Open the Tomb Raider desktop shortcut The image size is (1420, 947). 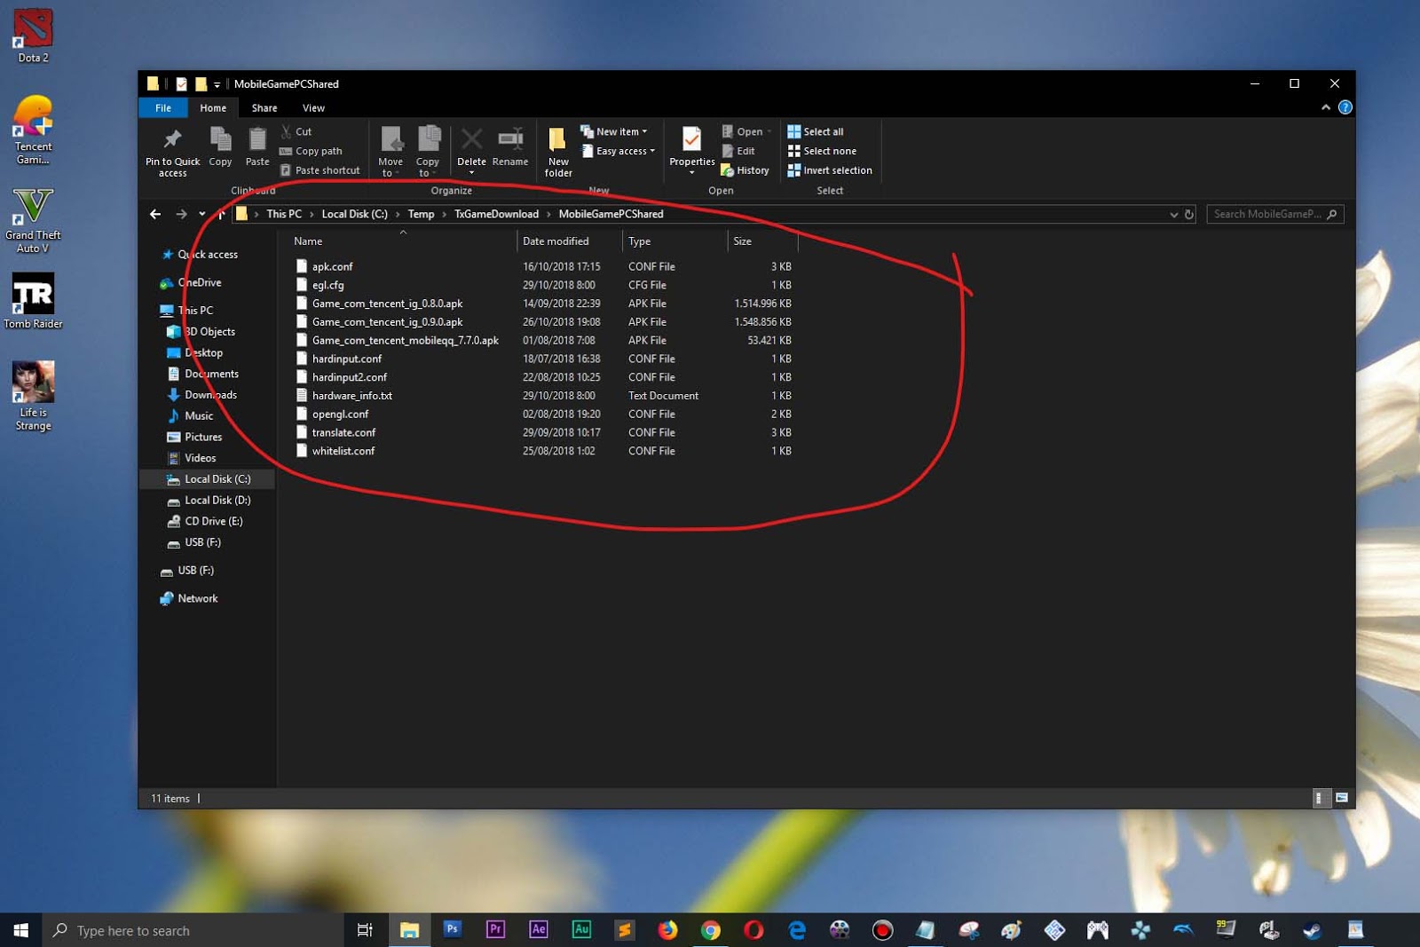pos(33,301)
